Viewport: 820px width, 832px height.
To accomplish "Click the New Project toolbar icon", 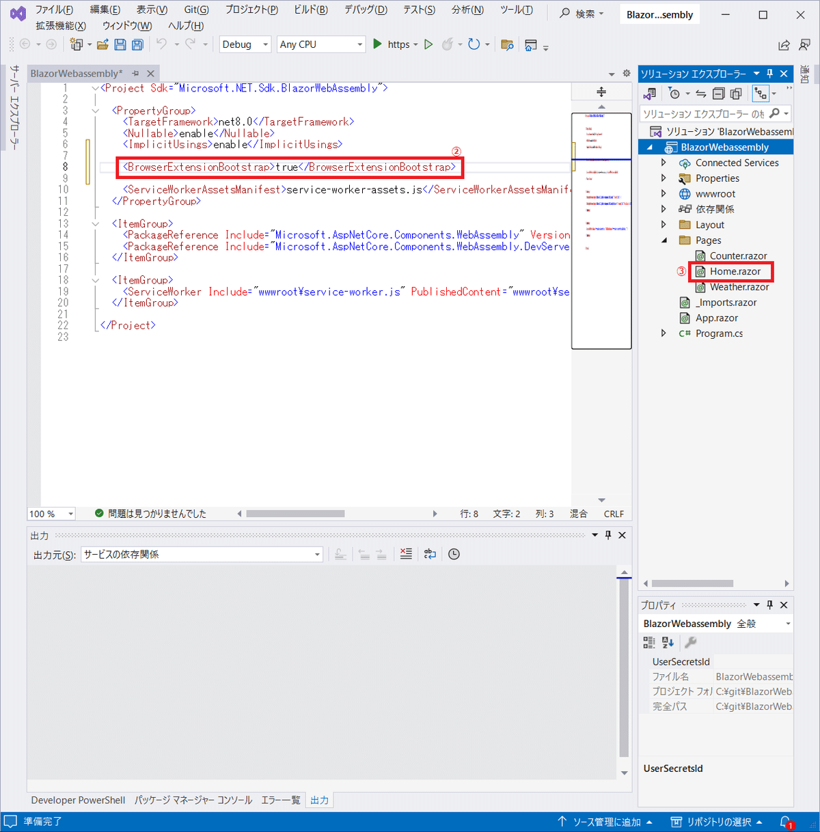I will click(77, 44).
